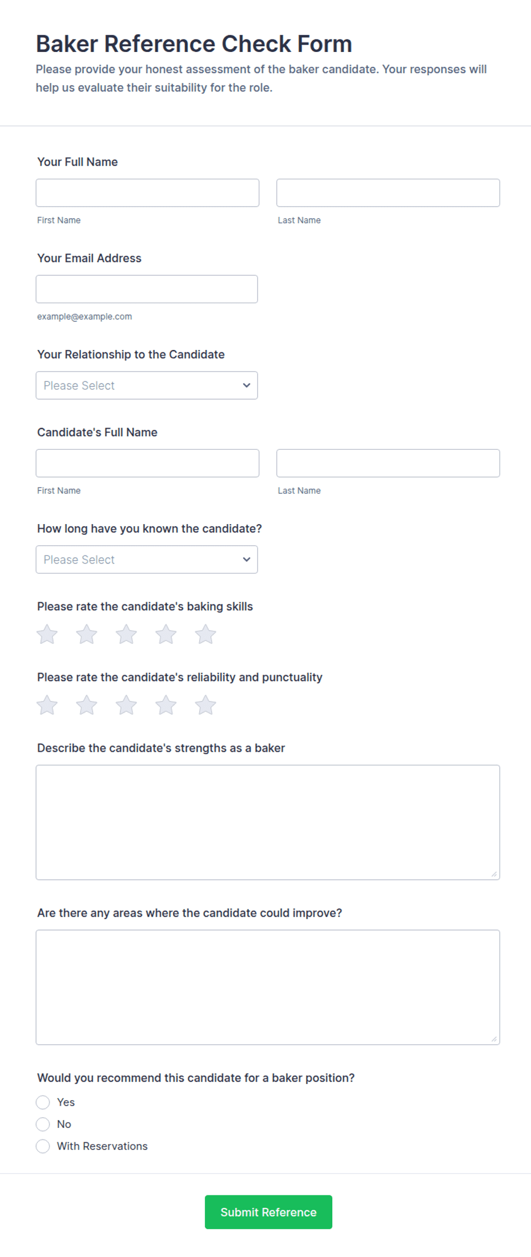Viewport: 531px width, 1257px height.
Task: Give reliability and punctuality one star
Action: (x=47, y=705)
